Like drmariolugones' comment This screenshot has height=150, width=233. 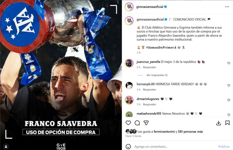(x=229, y=100)
